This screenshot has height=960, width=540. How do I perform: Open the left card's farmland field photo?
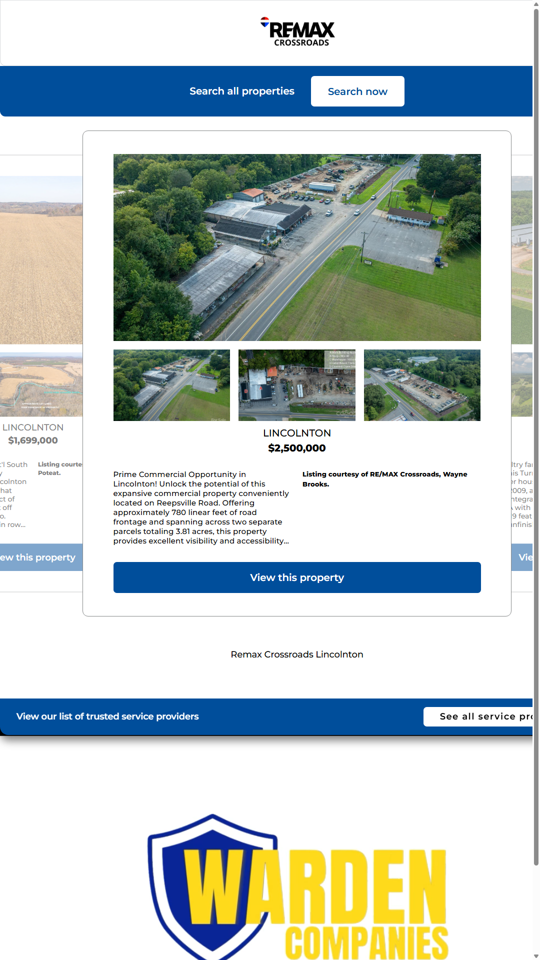click(41, 260)
